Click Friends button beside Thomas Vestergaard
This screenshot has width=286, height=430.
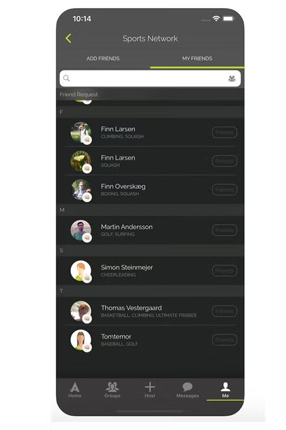(224, 311)
